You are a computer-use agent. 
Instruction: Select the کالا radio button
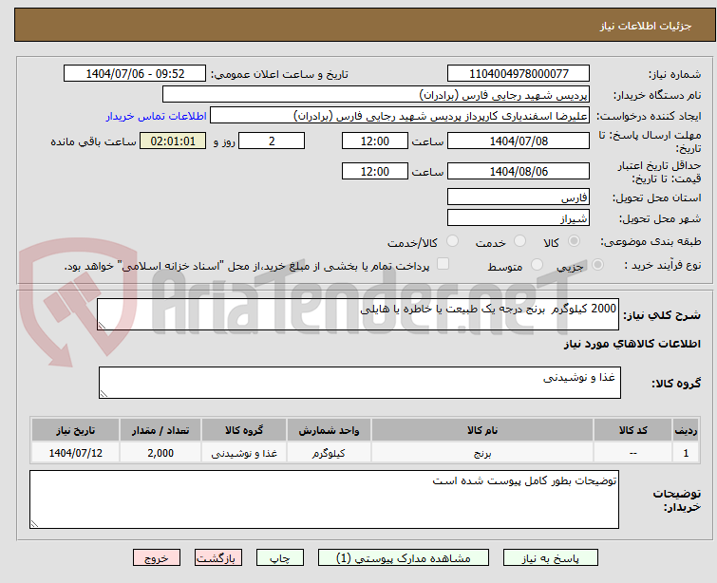point(574,241)
